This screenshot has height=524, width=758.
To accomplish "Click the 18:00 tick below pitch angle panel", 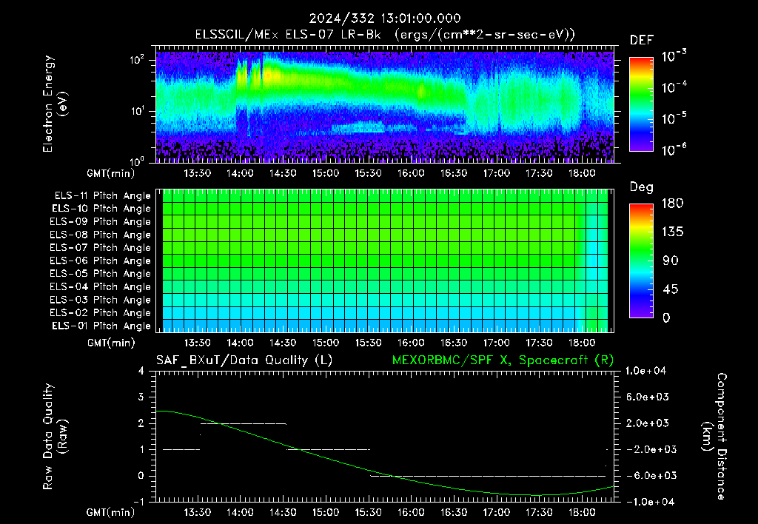I will pyautogui.click(x=582, y=343).
